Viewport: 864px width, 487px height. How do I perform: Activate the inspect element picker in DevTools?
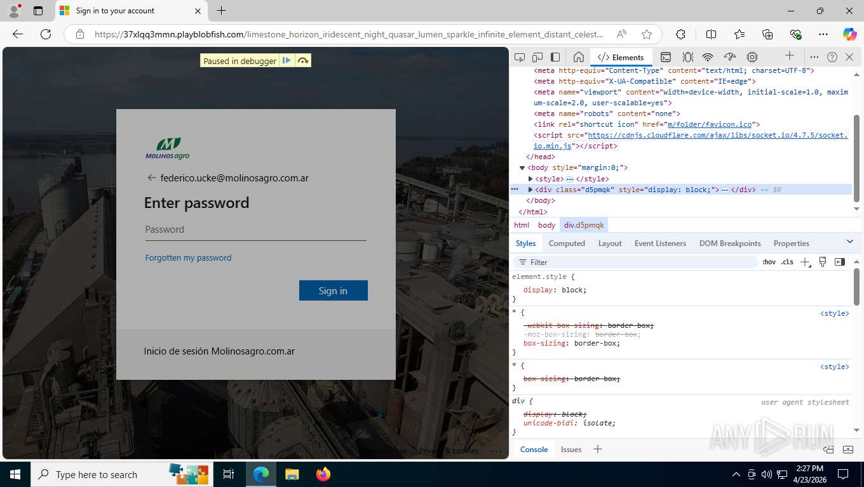[520, 57]
